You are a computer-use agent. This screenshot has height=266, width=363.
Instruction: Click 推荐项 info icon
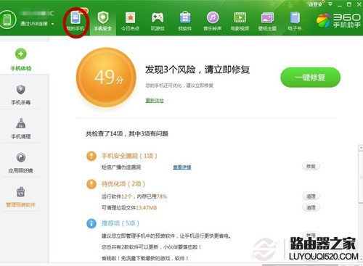pyautogui.click(x=91, y=223)
